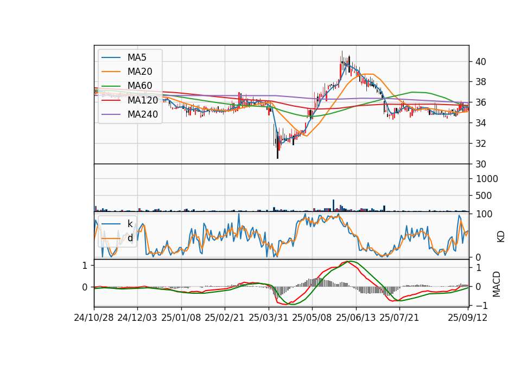Click the 25/05/08 date tick label
The height and width of the screenshot is (374, 521).
coord(312,318)
